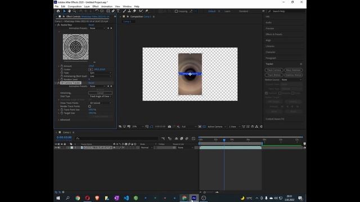The height and width of the screenshot is (202, 360).
Task: Click the Radial Blur circular preview thumbnail
Action: click(x=75, y=47)
